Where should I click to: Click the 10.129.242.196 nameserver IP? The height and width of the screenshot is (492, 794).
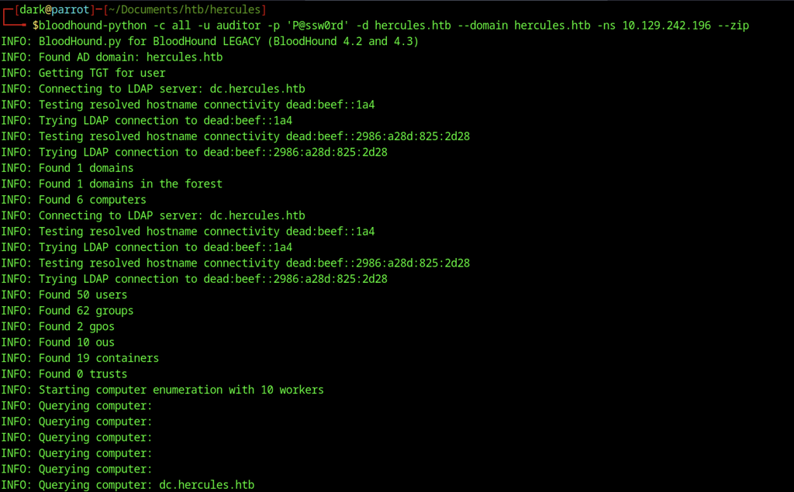pos(666,26)
